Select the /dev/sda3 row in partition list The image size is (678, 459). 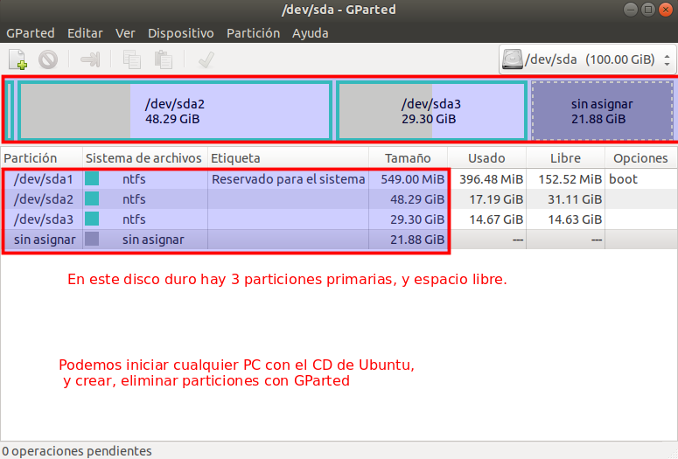click(x=339, y=219)
